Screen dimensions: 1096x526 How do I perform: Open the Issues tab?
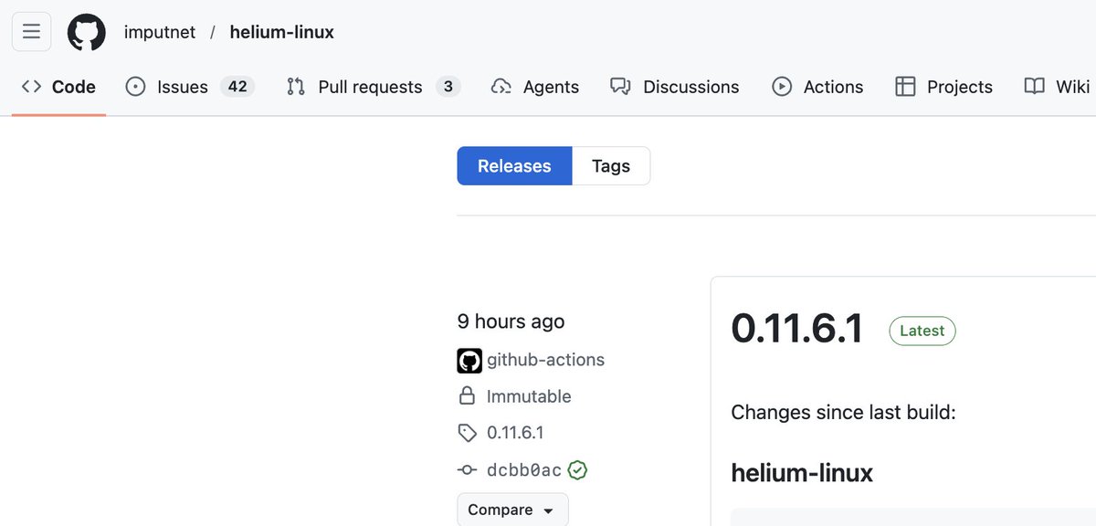(x=190, y=87)
